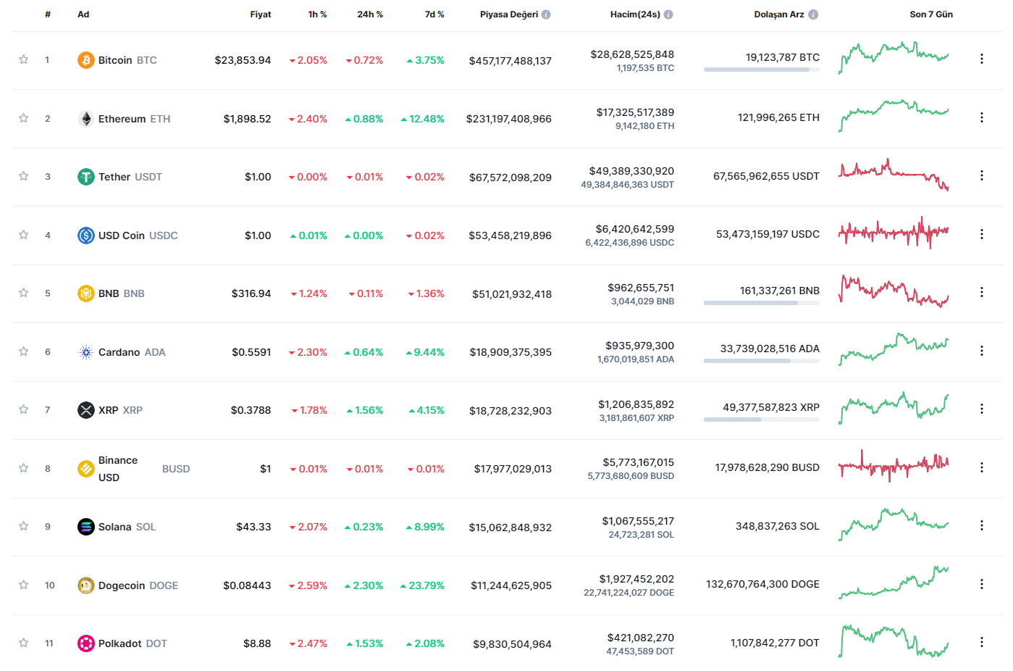Click the XRP logo icon
The image size is (1013, 671).
[86, 410]
